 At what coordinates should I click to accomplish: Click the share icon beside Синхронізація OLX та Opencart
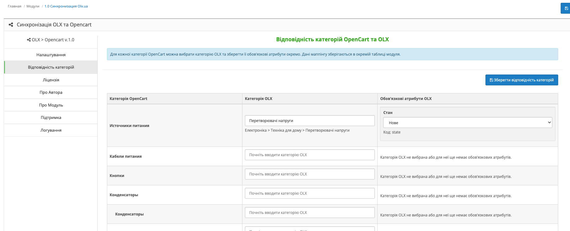11,25
